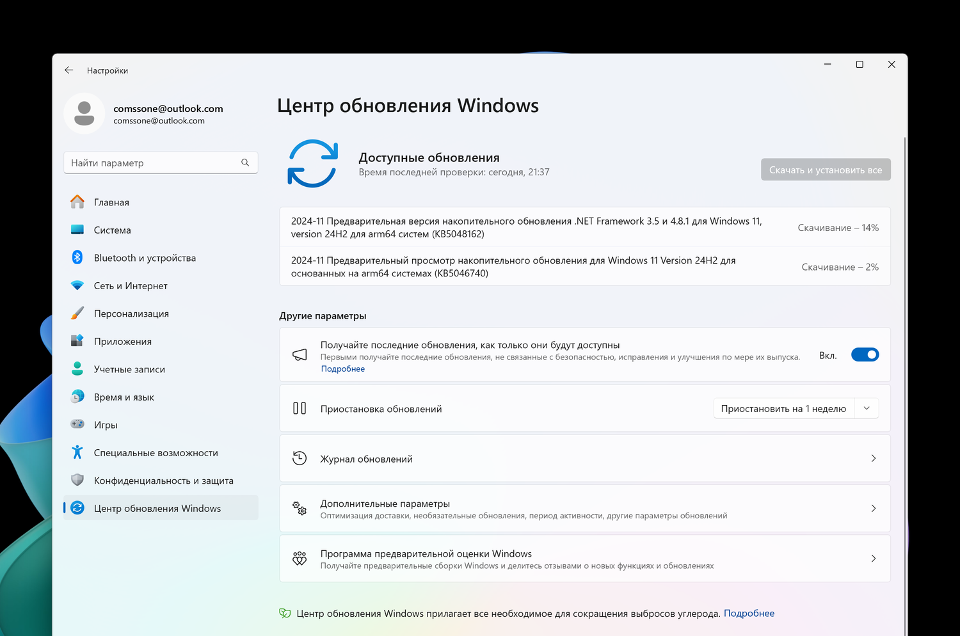Maximize the Настройки window

pyautogui.click(x=860, y=64)
